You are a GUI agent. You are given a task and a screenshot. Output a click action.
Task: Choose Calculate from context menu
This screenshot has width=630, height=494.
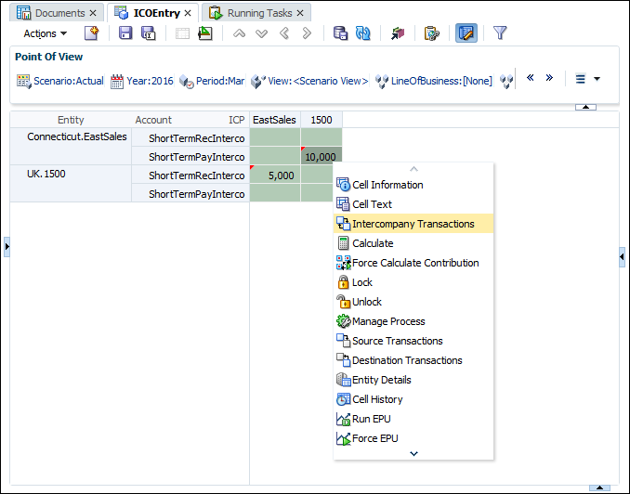coord(413,243)
